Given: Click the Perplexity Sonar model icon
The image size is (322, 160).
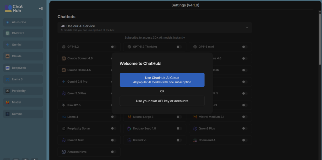Looking at the screenshot, I should [64, 129].
